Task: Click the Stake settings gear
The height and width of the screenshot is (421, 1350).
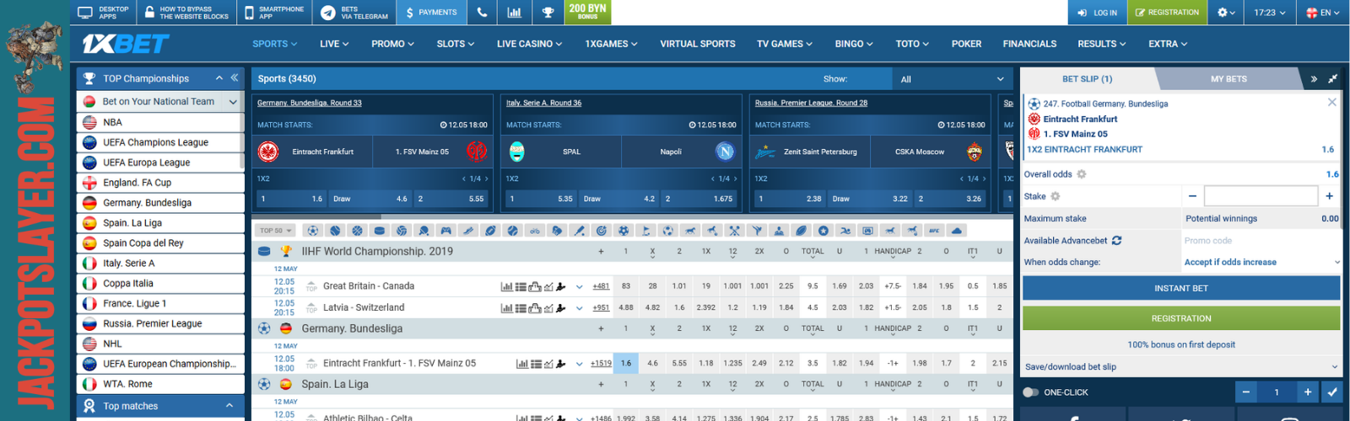Action: 1055,196
